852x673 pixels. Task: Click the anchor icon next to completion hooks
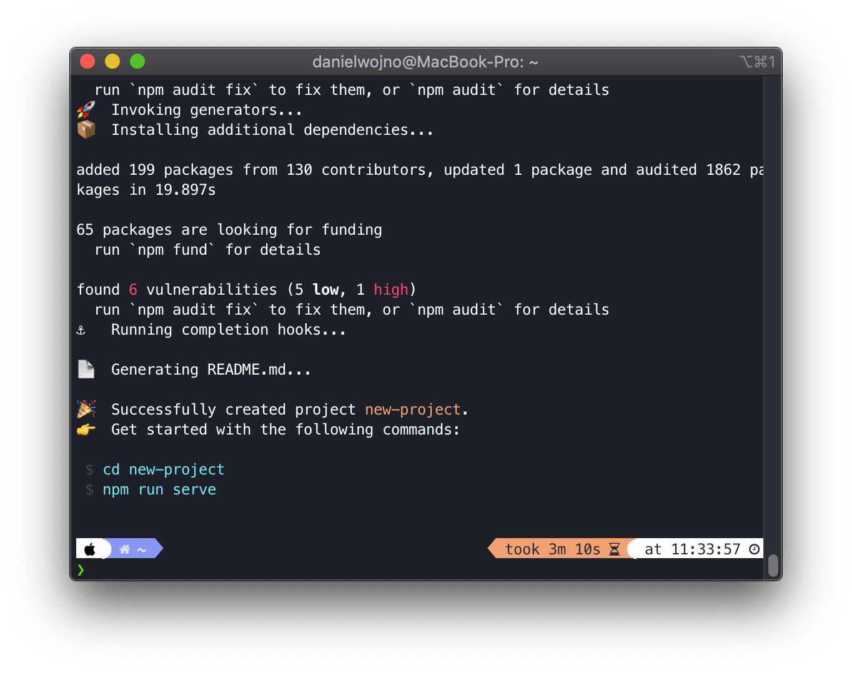[81, 329]
